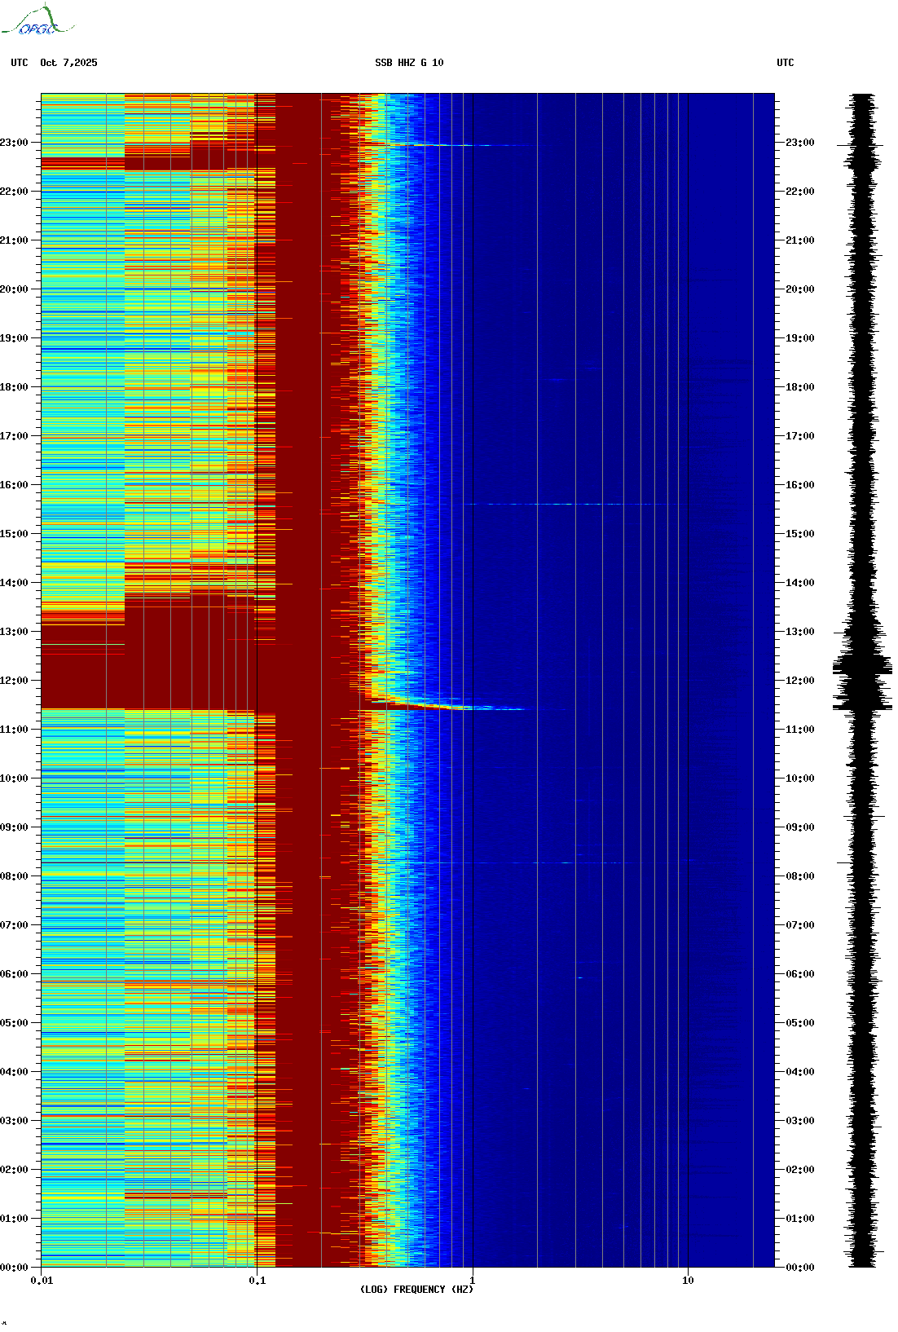The height and width of the screenshot is (1332, 898).
Task: Click the 07:00 label on the left time axis
Action: pos(14,925)
